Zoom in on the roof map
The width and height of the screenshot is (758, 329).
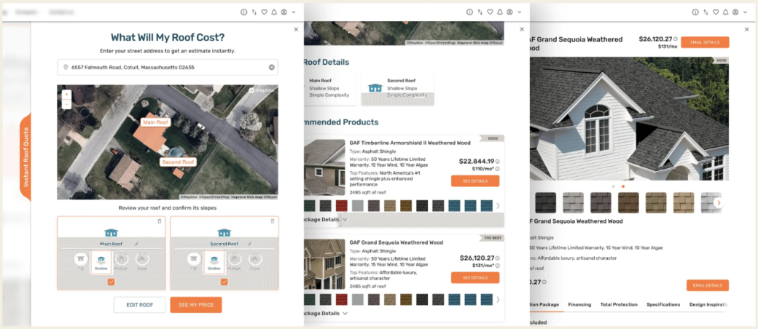coord(66,95)
